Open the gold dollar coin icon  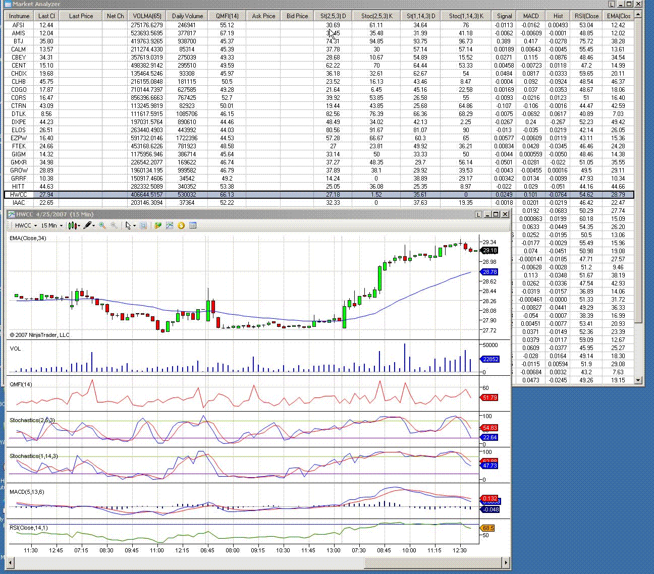pyautogui.click(x=181, y=225)
